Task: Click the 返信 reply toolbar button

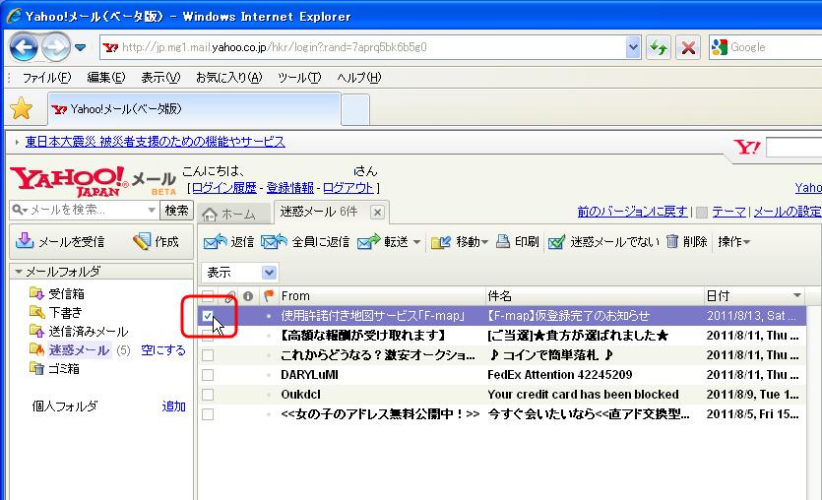Action: coord(228,241)
